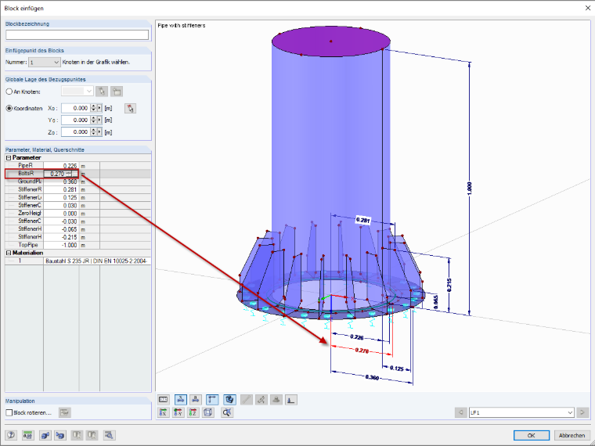Image resolution: width=595 pixels, height=446 pixels.
Task: Open the Nummer dropdown list
Action: click(45, 62)
